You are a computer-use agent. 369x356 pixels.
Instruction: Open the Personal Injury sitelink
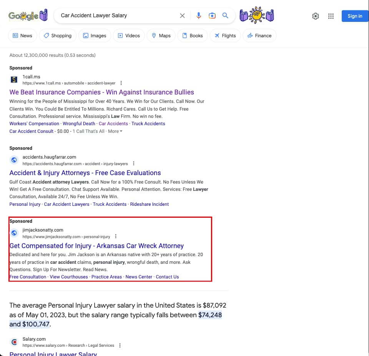coord(25,204)
